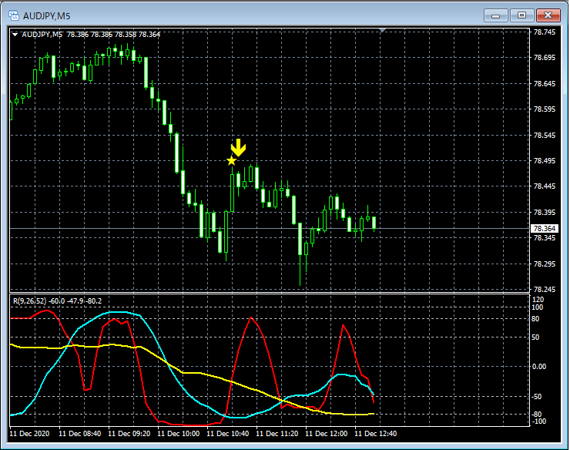This screenshot has height=450, width=570.
Task: Click the 11 Dec 10:00 time label
Action: (179, 434)
